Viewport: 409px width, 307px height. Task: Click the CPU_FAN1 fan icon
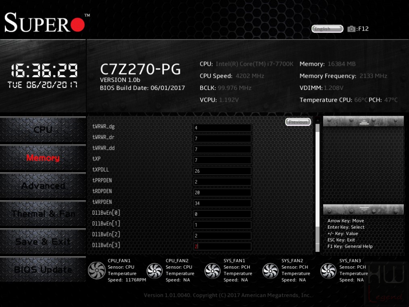tap(97, 270)
